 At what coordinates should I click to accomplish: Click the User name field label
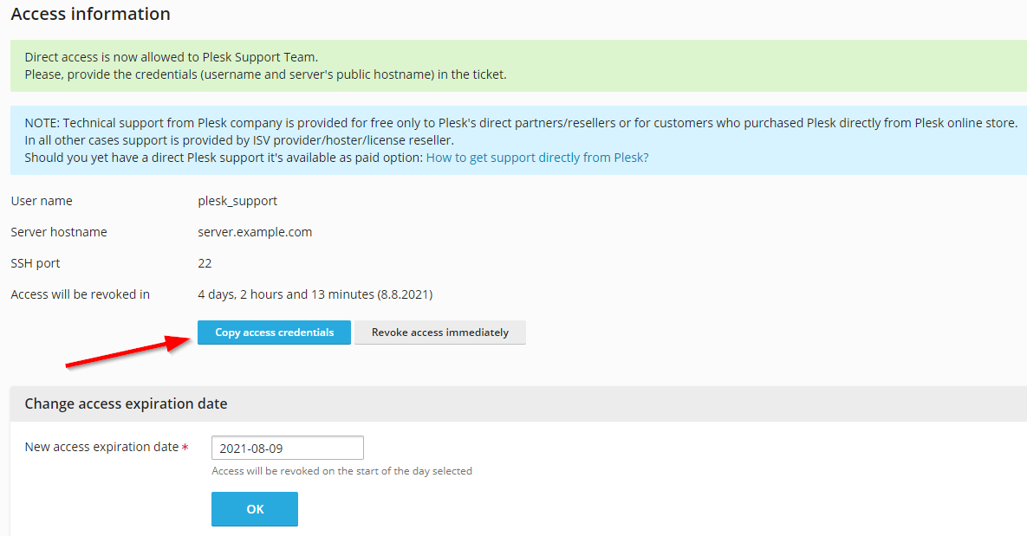point(41,200)
